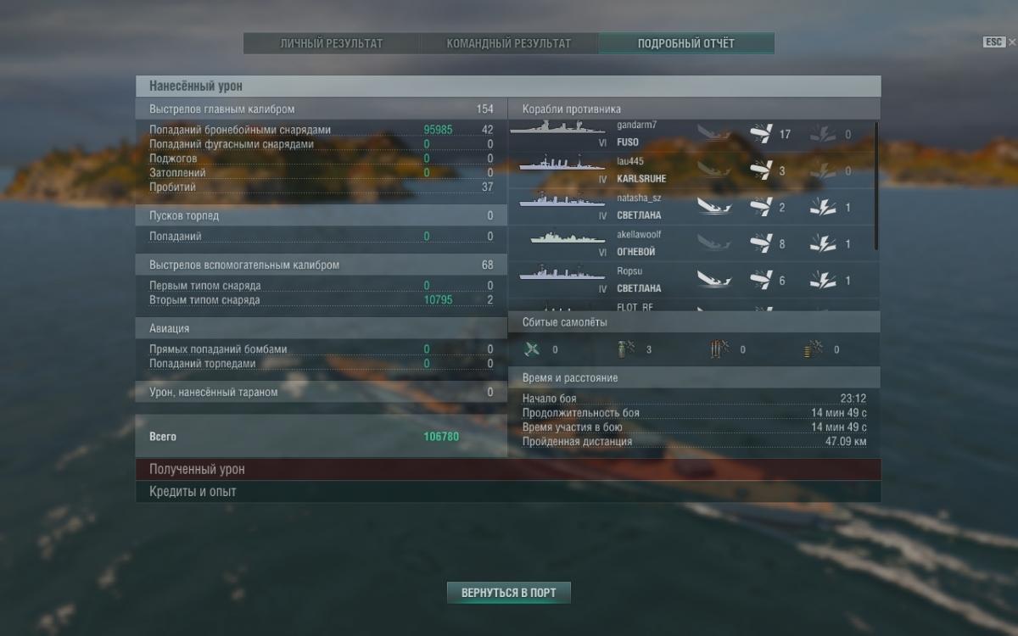The height and width of the screenshot is (636, 1018).
Task: Click the Всего total damage value 106780
Action: point(441,437)
